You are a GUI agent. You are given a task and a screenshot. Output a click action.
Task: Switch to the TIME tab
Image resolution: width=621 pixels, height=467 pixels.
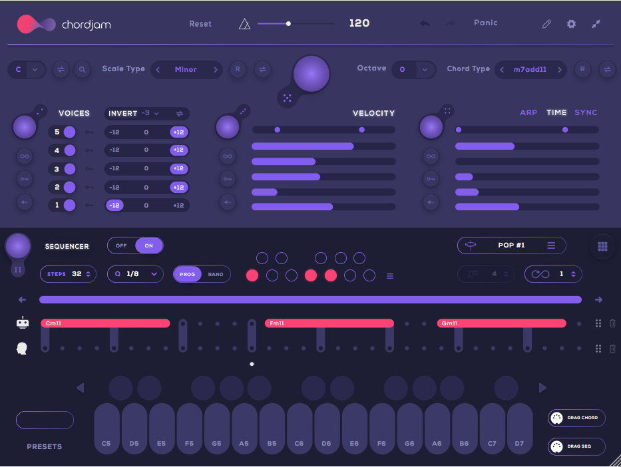pos(556,113)
